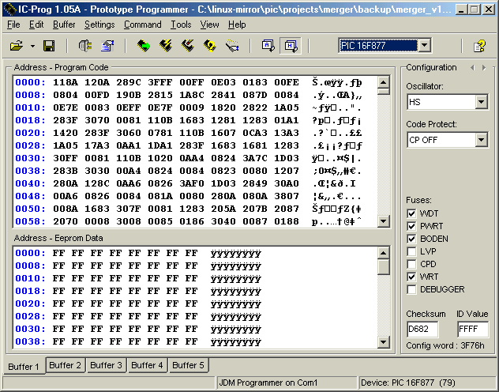Click the ID Value input field

pos(472,330)
